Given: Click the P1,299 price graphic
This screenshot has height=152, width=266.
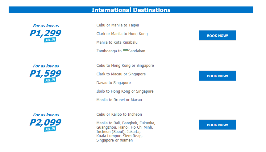Looking at the screenshot, I should 45,33.
